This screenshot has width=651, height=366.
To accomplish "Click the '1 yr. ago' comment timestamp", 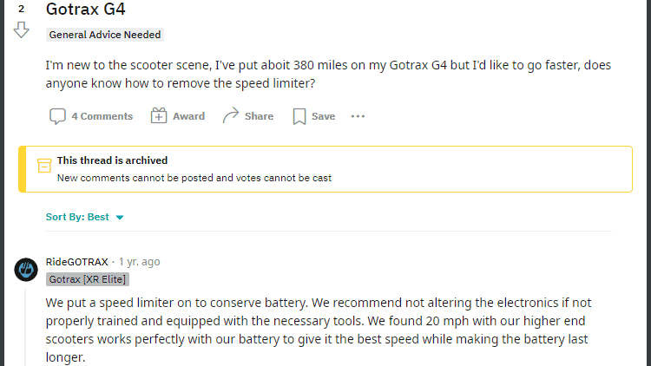I will point(139,261).
